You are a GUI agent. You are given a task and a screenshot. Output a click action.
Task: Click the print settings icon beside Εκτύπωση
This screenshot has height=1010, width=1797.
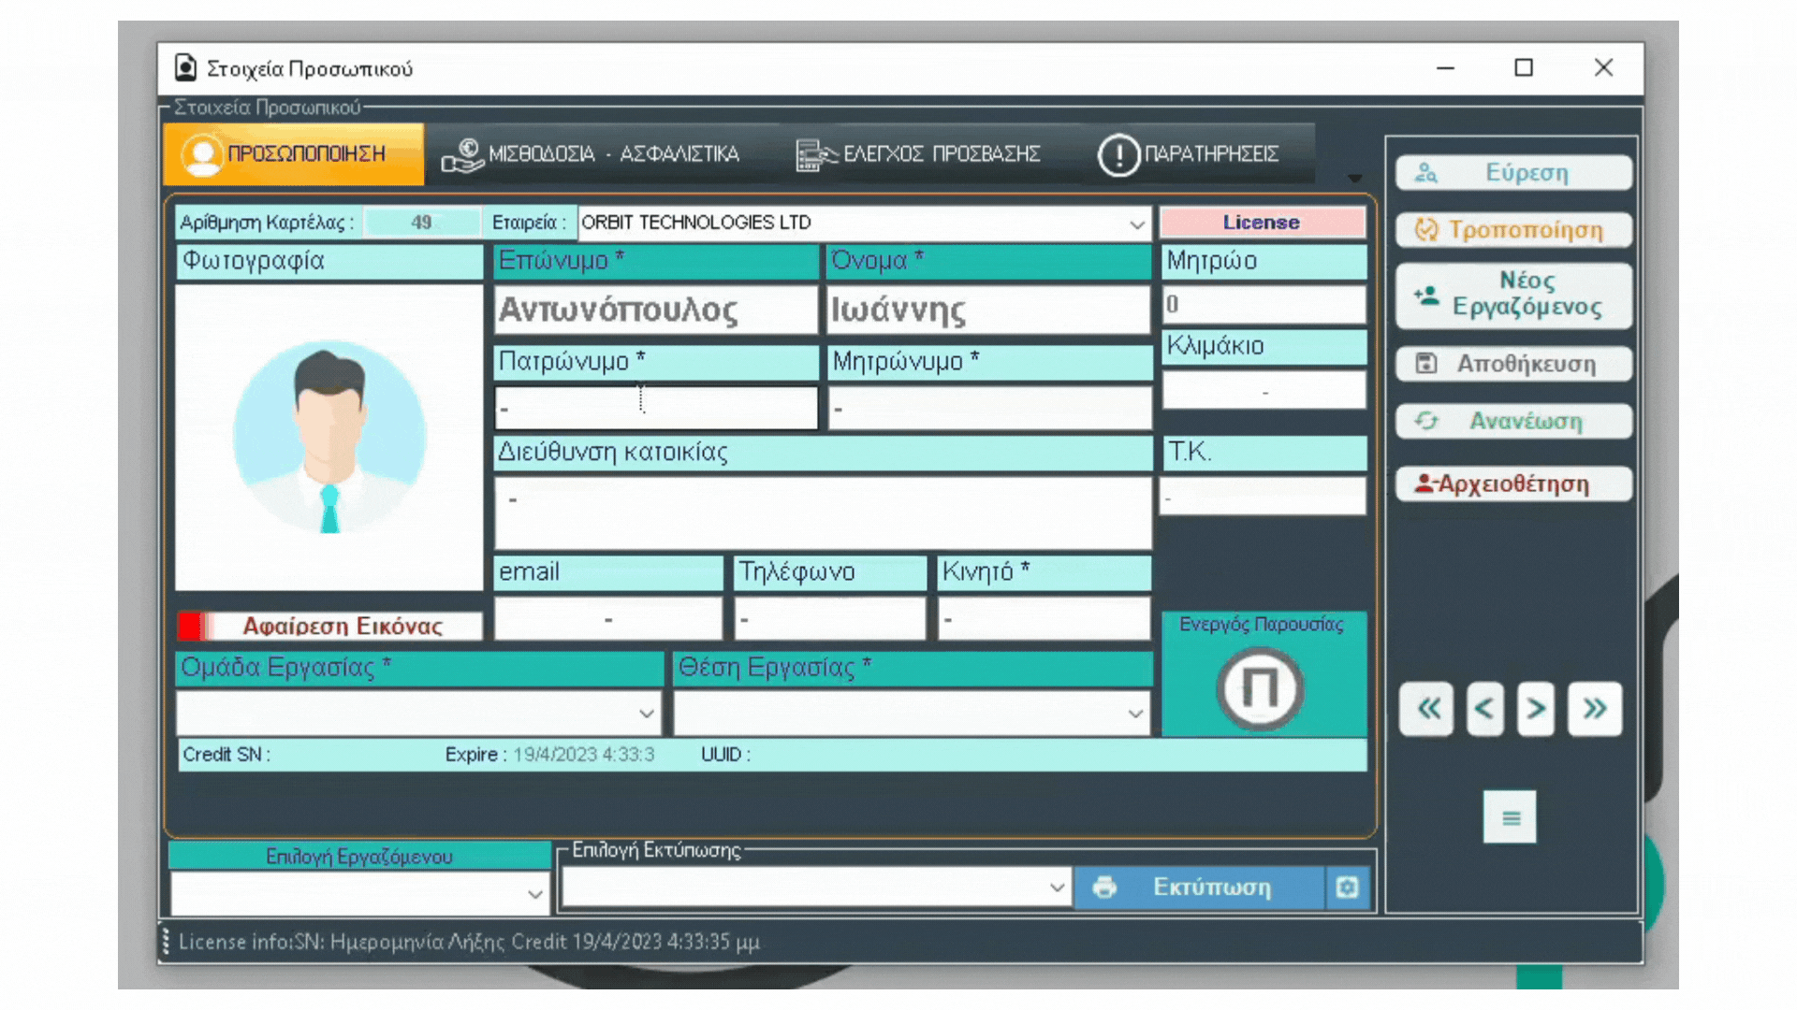click(1347, 887)
